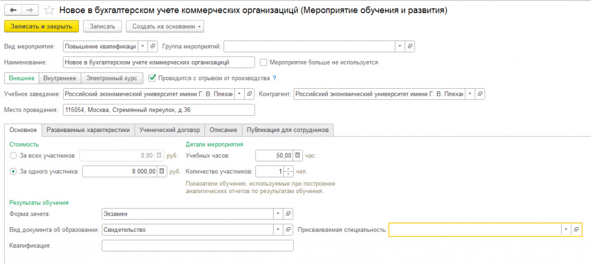Click the Группа мероприятий field
Screen dimensions: 591x264
click(309, 46)
